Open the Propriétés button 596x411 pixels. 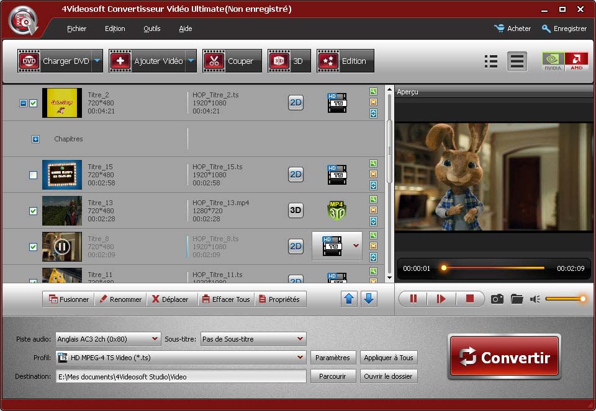(x=279, y=299)
